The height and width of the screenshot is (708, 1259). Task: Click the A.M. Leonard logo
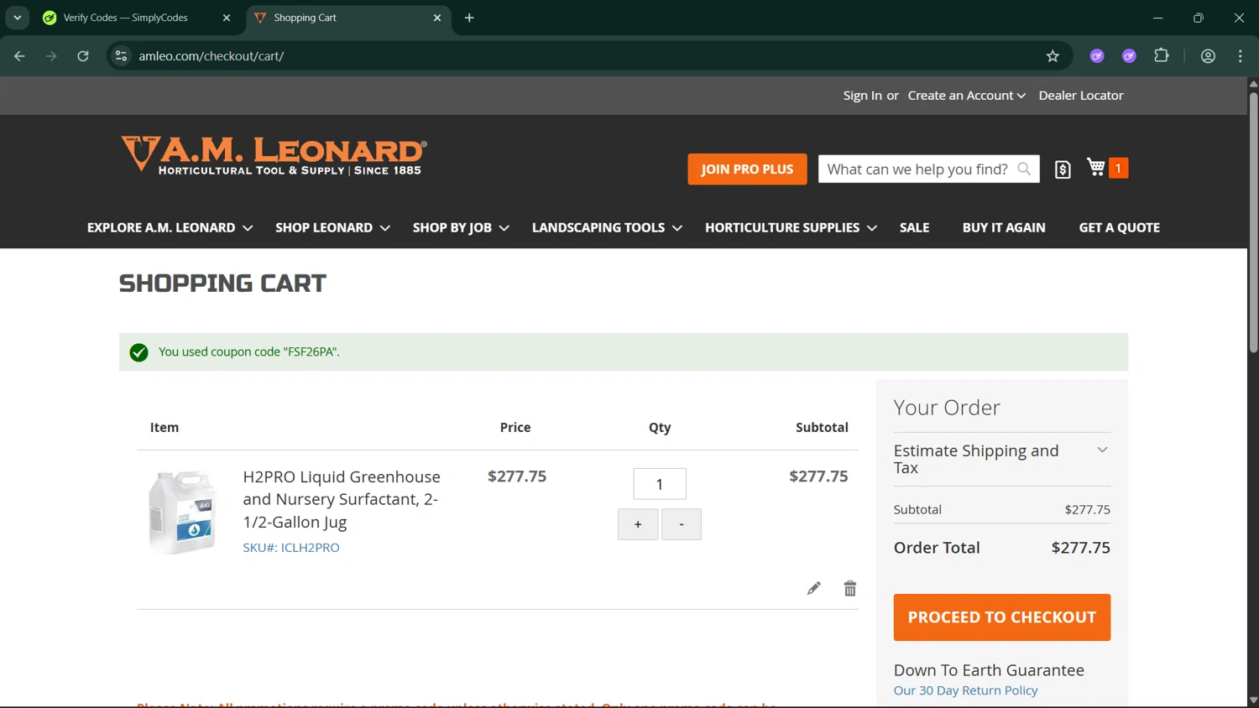pyautogui.click(x=274, y=156)
